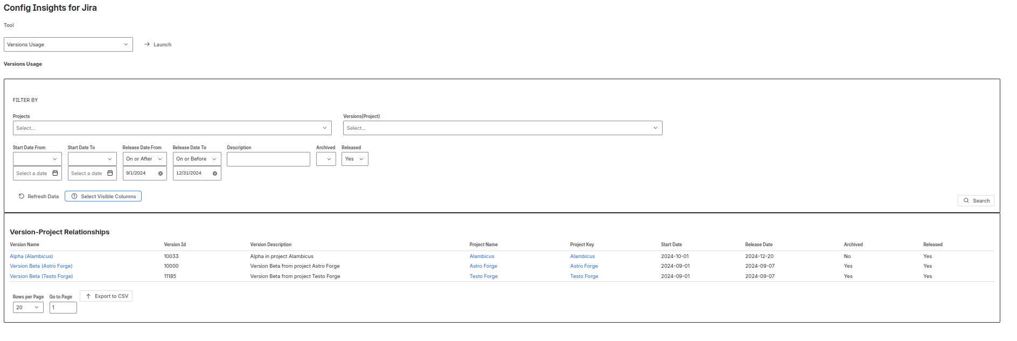Click the Version Name column header
Screen dimensions: 1017x341
click(x=24, y=245)
